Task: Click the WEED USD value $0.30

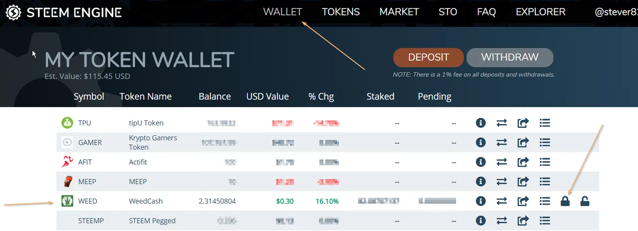Action: [286, 201]
